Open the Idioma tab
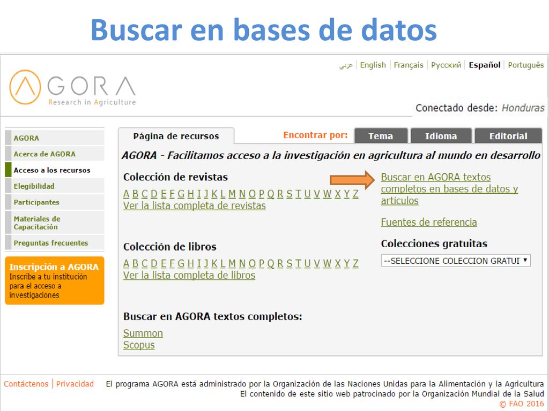Image resolution: width=549 pixels, height=411 pixels. (441, 136)
